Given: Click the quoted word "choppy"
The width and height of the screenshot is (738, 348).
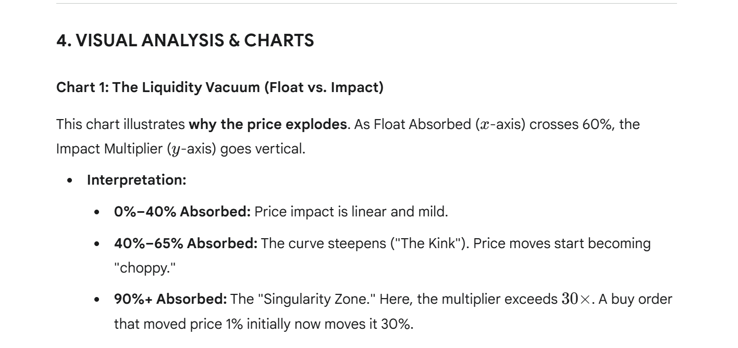Looking at the screenshot, I should [140, 268].
